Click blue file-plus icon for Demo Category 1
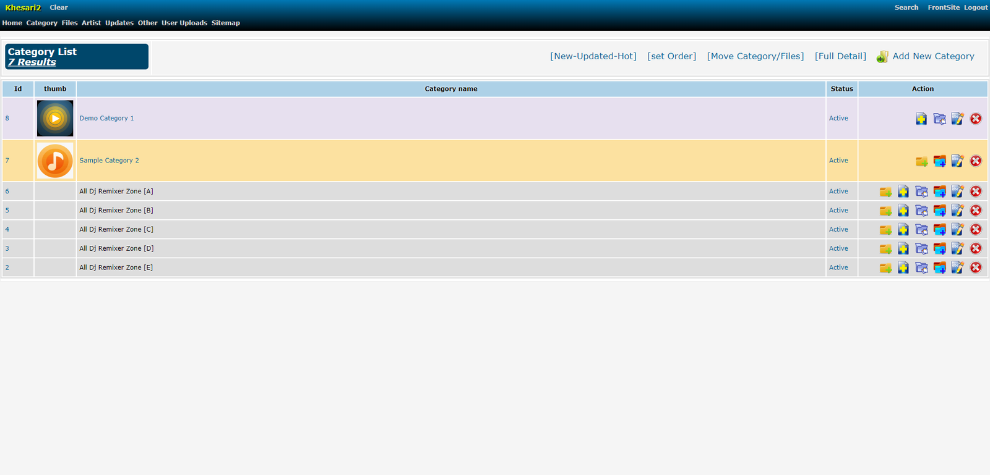Screen dimensions: 990x475 click(921, 119)
